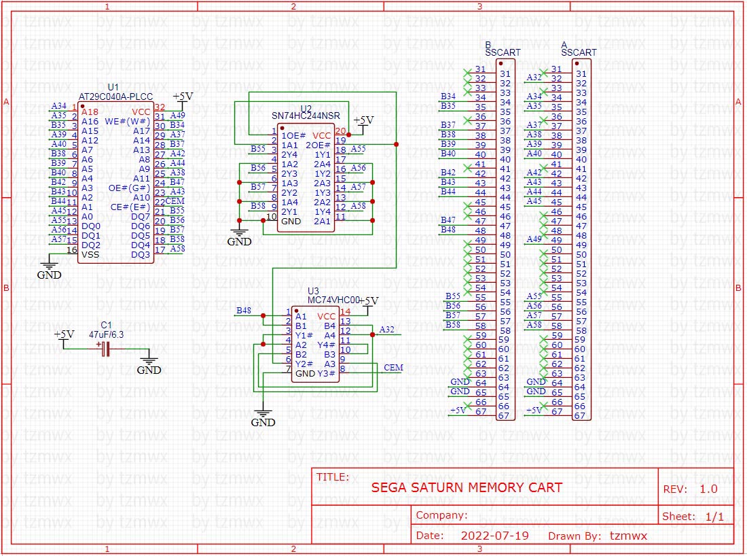The width and height of the screenshot is (747, 556).
Task: Click the GND symbol below U3
Action: [263, 417]
